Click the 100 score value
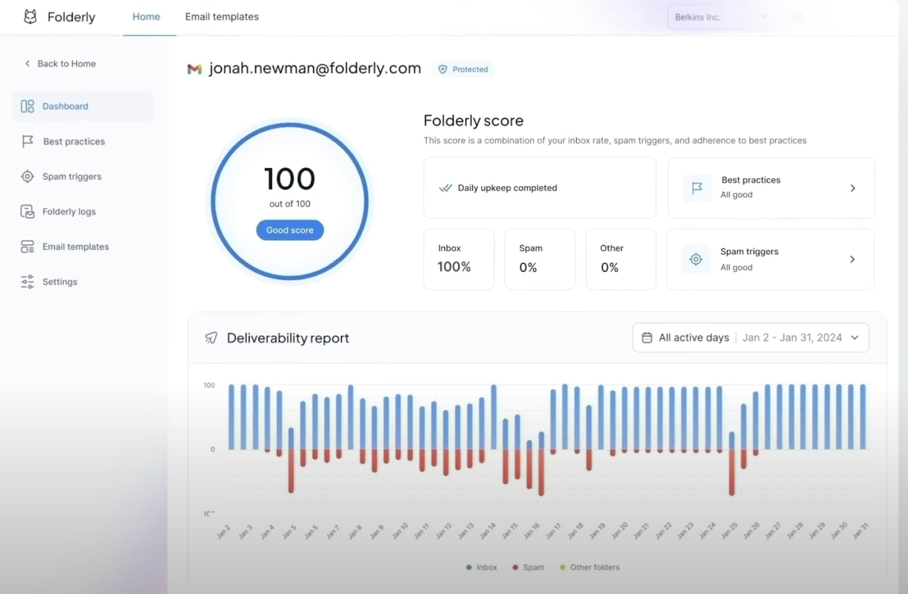 click(x=290, y=179)
